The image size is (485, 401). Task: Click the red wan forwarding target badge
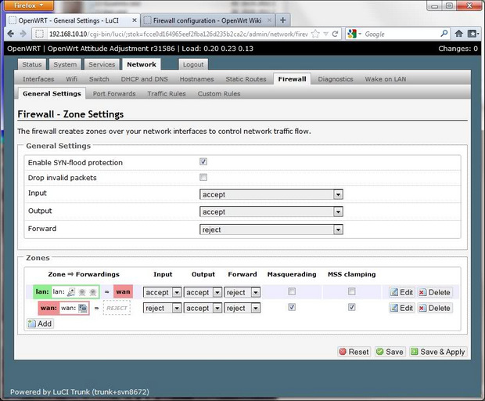(123, 291)
